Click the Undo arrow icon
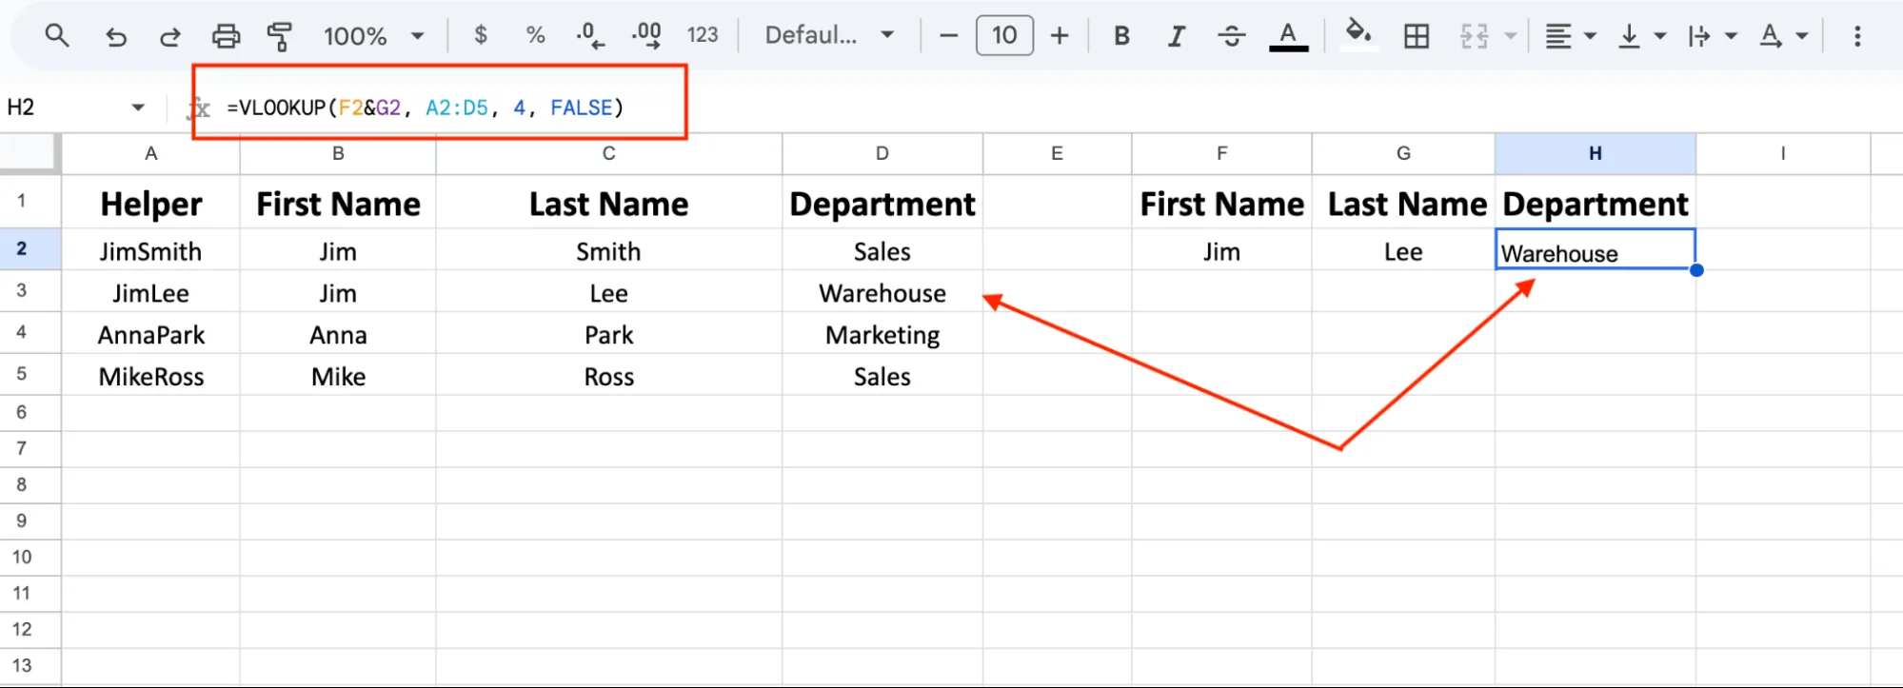The image size is (1903, 688). (x=115, y=36)
